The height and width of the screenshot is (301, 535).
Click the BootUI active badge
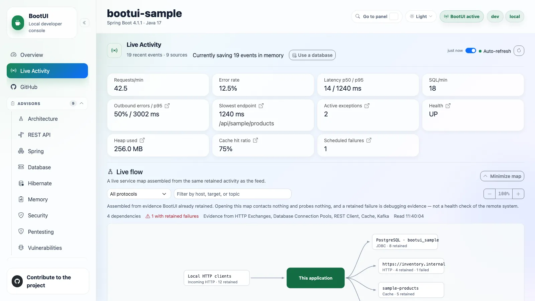[461, 16]
